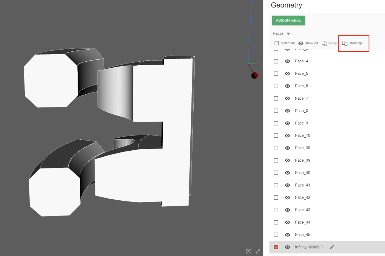Toggle visibility of Infinity group
Image resolution: width=385 pixels, height=256 pixels.
pos(288,247)
